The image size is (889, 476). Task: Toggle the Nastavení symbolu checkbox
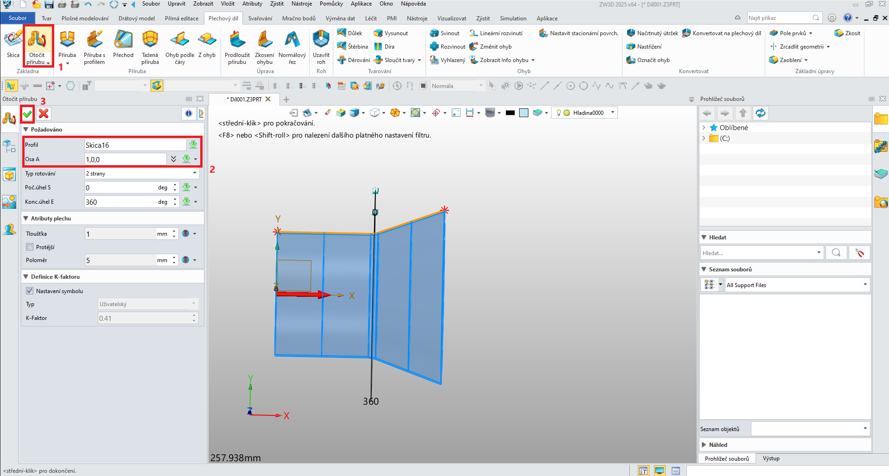point(30,291)
